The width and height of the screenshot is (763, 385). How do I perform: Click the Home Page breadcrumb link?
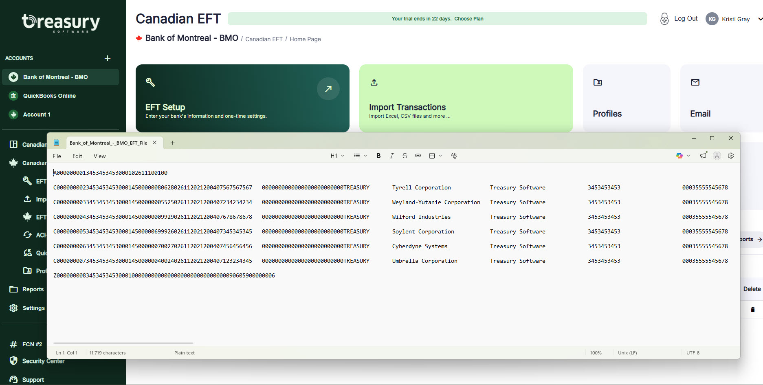click(305, 39)
